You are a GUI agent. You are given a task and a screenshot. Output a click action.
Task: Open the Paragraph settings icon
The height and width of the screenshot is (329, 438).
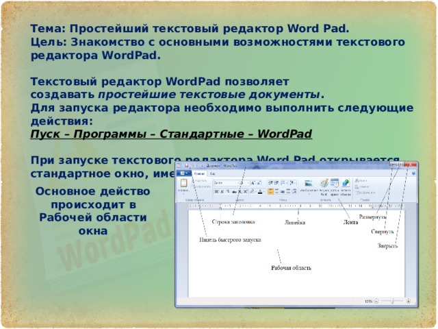pyautogui.click(x=295, y=192)
